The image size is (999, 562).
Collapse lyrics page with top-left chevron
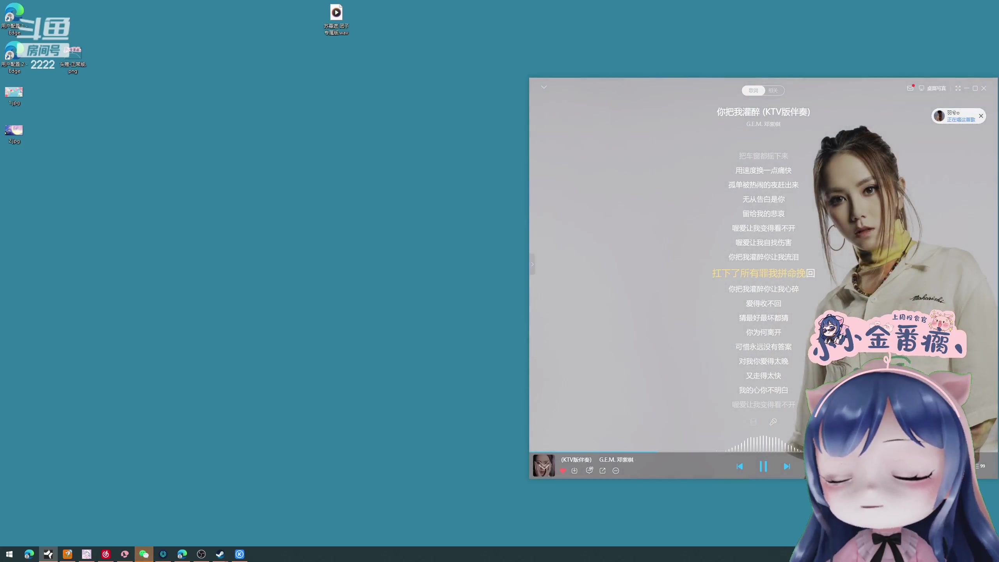tap(544, 87)
